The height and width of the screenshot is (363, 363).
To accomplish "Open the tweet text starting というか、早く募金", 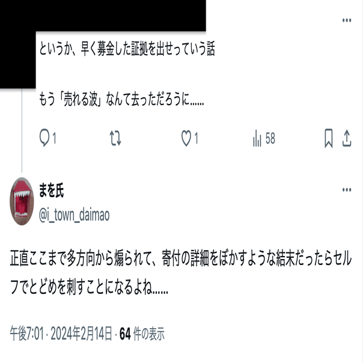I will click(127, 49).
